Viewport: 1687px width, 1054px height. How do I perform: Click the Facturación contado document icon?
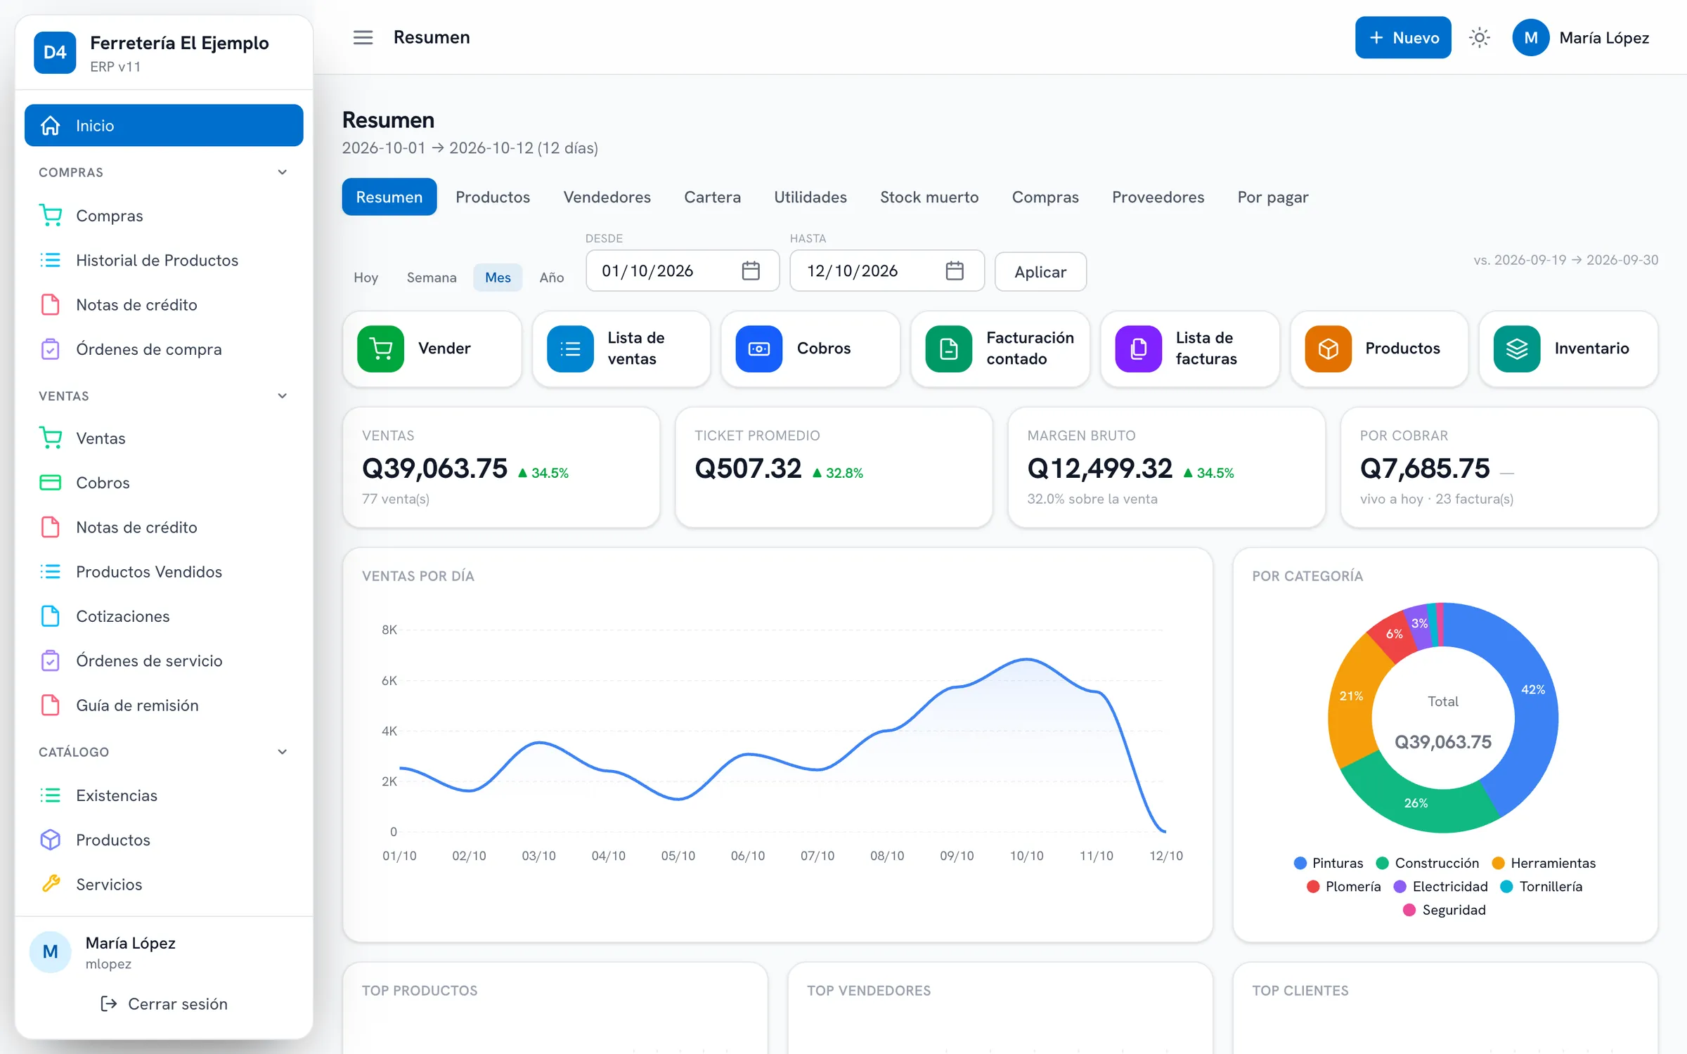tap(949, 349)
